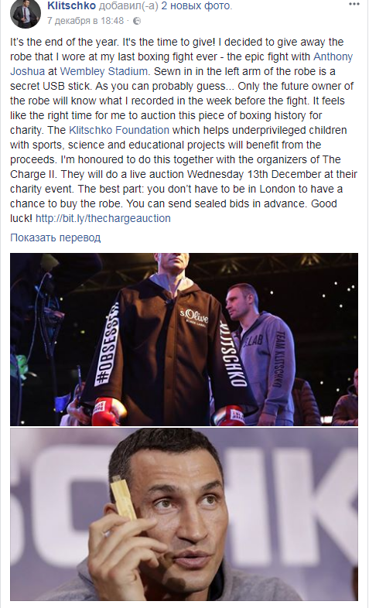Click the wooden USB stick in photo
The width and height of the screenshot is (369, 608).
coord(123,499)
